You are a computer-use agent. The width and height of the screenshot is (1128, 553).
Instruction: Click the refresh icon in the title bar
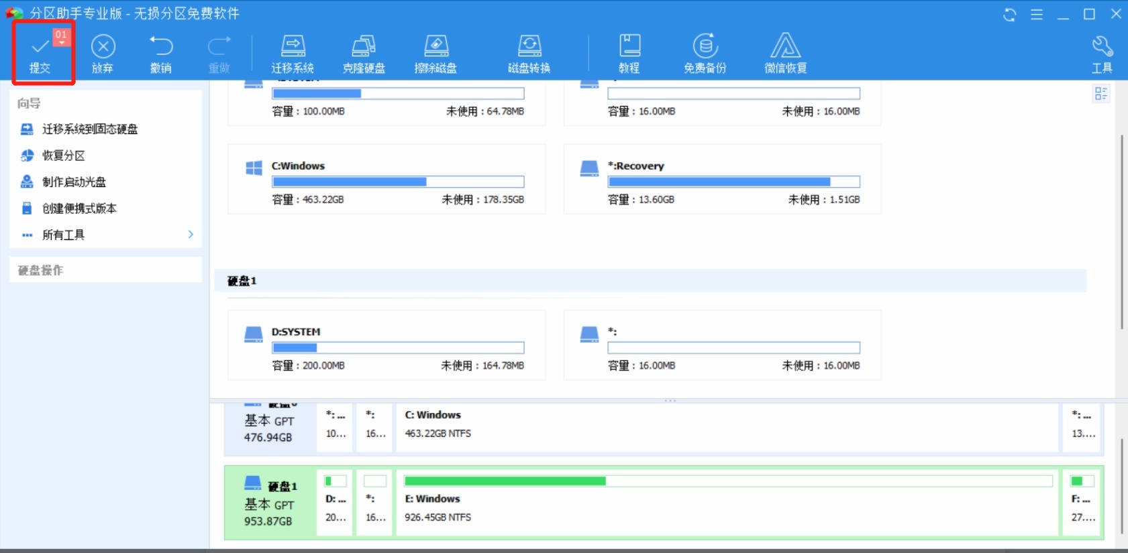[1010, 14]
